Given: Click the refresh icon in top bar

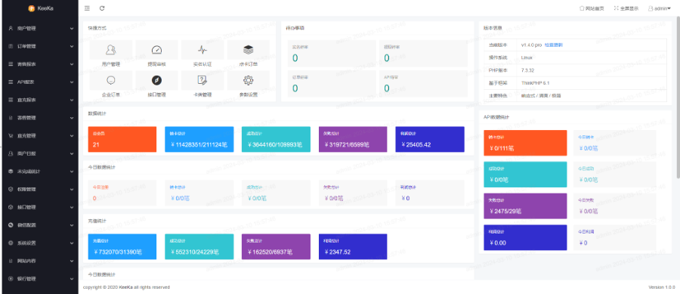Looking at the screenshot, I should click(102, 8).
